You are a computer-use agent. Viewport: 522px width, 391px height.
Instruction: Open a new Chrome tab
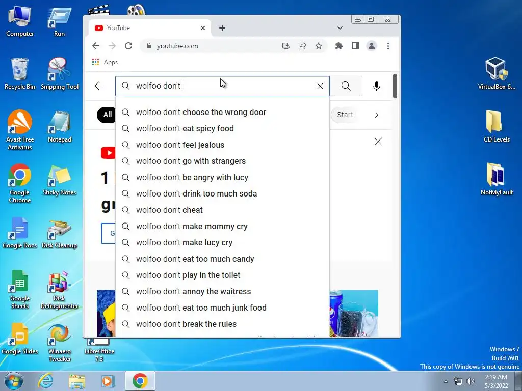point(222,29)
